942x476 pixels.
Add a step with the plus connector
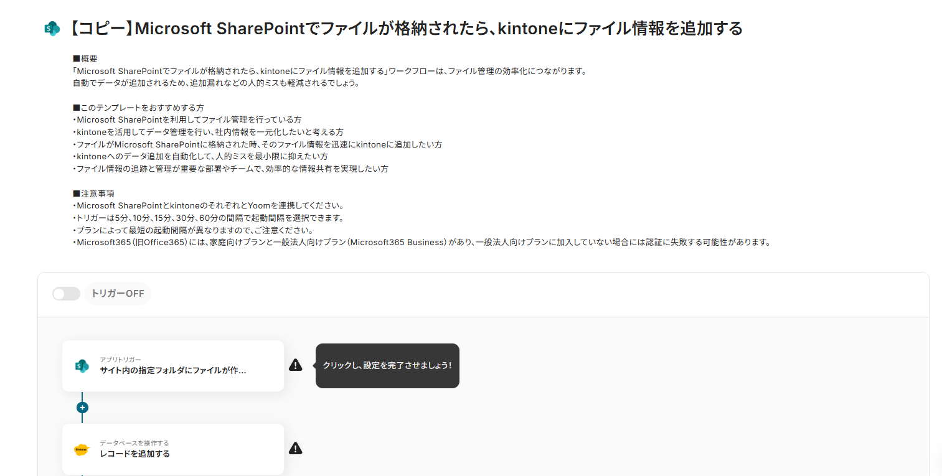point(82,408)
